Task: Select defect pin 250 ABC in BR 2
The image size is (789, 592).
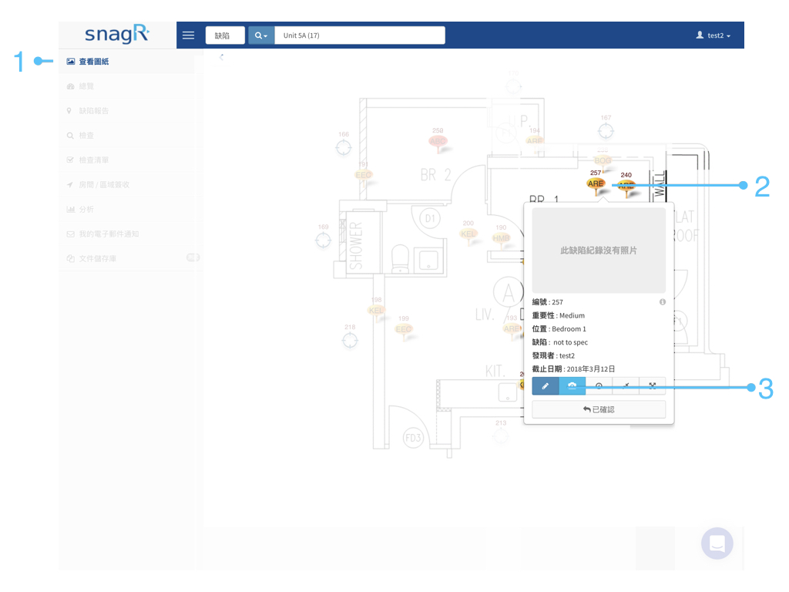Action: point(438,141)
